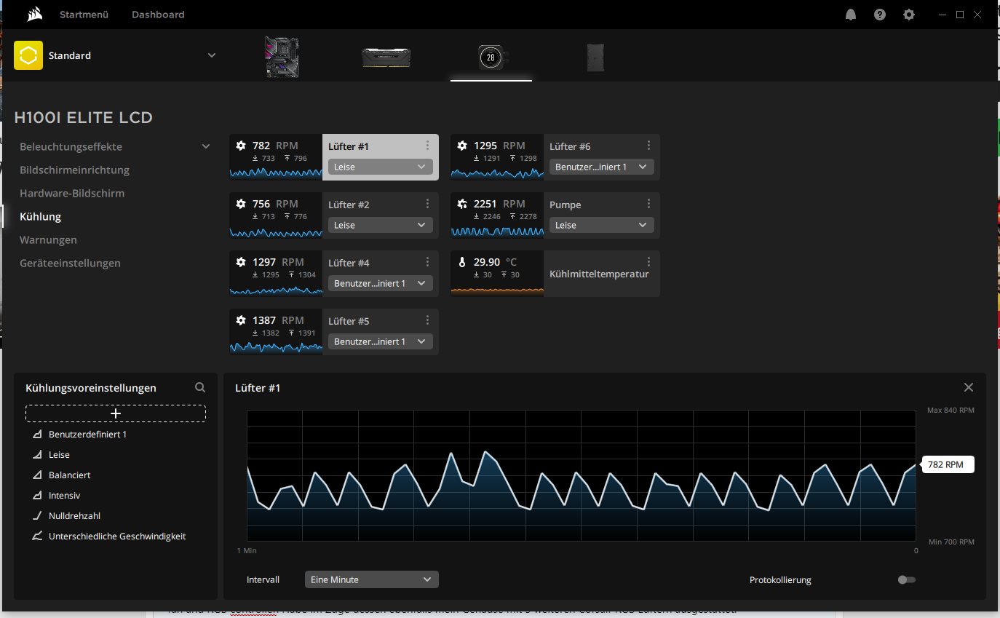Open Lüfter #5 preset dropdown
This screenshot has width=1000, height=618.
click(x=381, y=341)
